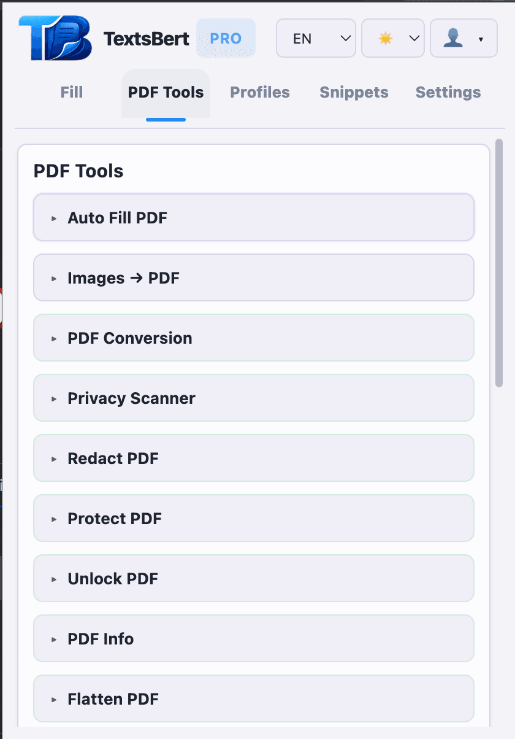
Task: Open the EN language dropdown
Action: pos(315,38)
